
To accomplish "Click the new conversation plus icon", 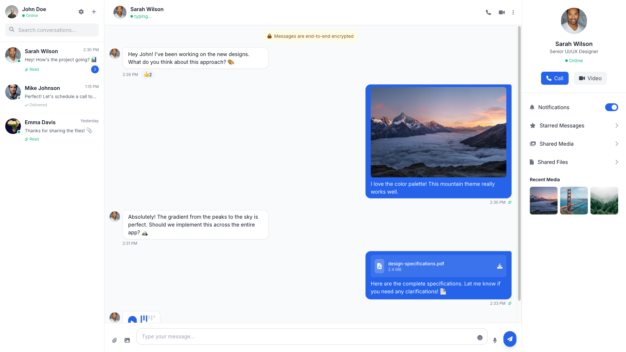I will (94, 12).
